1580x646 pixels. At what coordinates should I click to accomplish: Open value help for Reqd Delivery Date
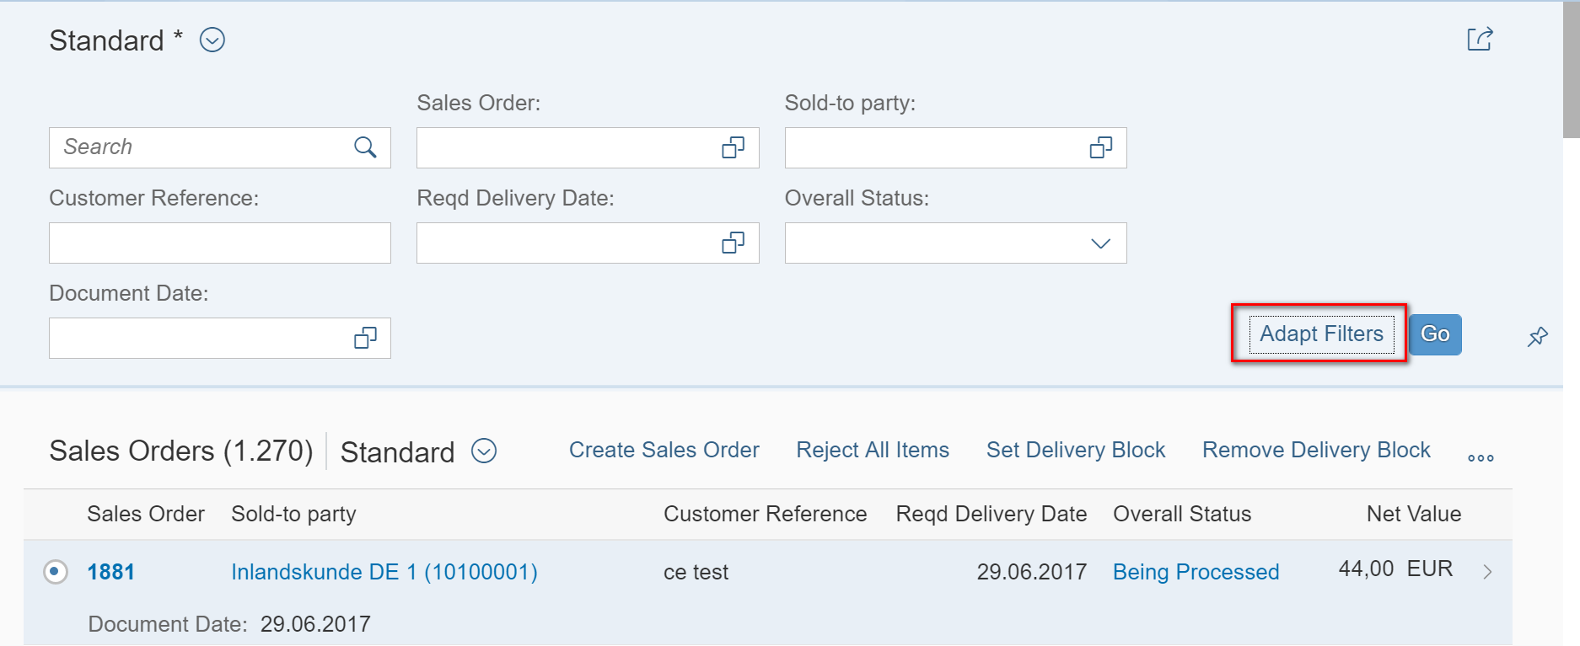click(x=733, y=243)
